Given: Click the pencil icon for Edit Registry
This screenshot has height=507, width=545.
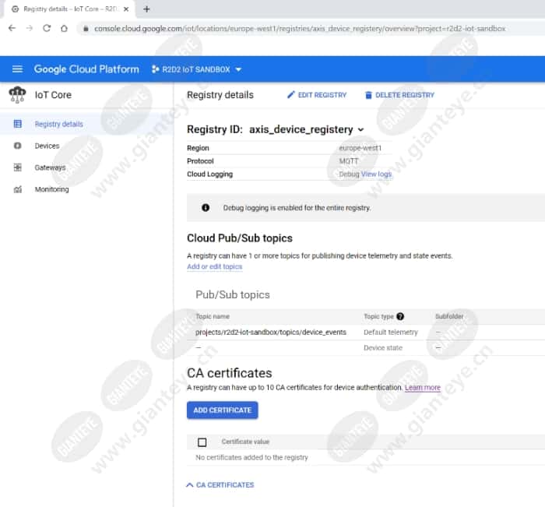Looking at the screenshot, I should point(291,95).
